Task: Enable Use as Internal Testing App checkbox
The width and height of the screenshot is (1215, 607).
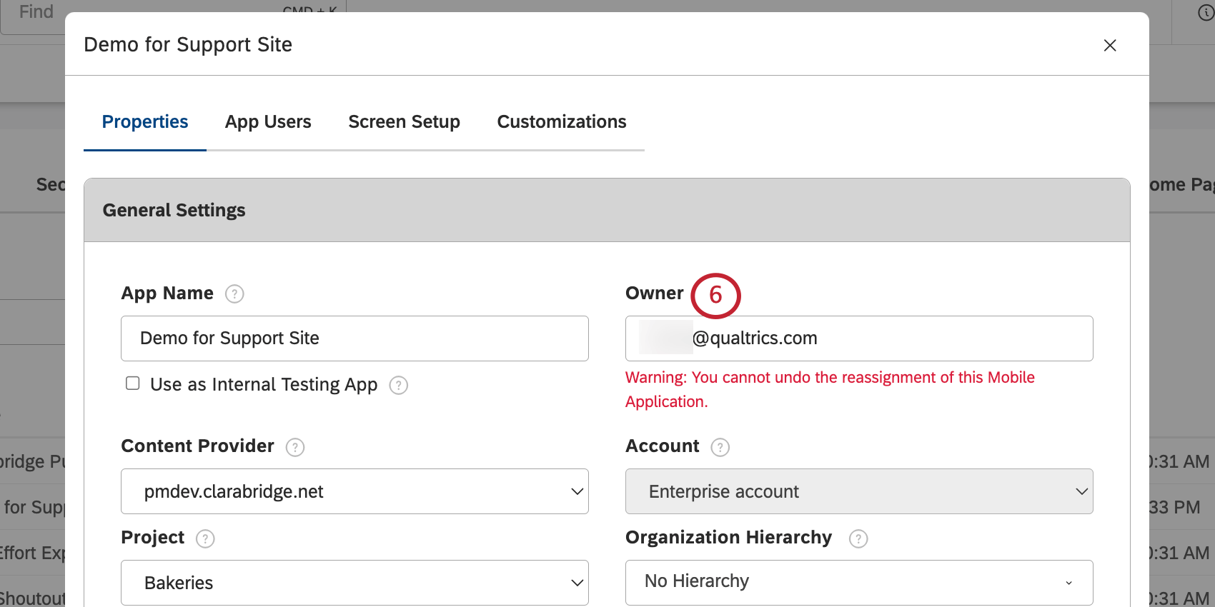Action: 133,383
